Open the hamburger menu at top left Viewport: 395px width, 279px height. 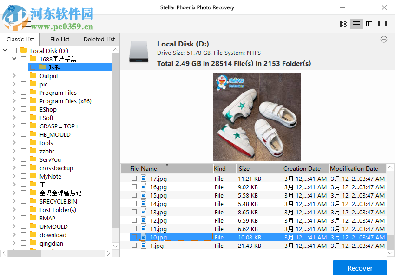point(27,24)
